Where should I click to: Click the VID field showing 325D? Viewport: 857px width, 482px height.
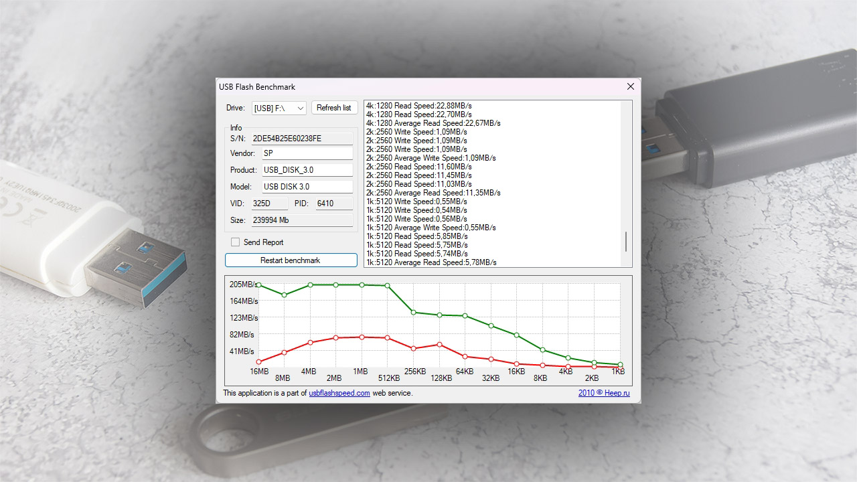(269, 204)
